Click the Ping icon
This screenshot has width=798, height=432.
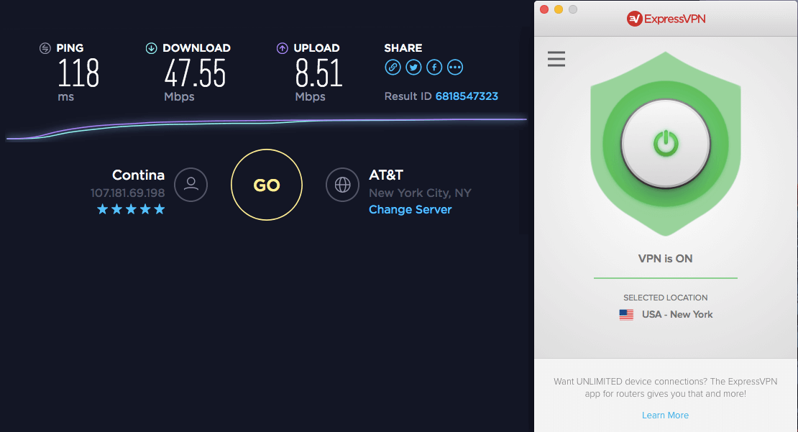click(x=45, y=48)
